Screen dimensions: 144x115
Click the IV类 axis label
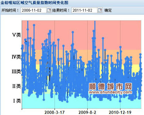[x=16, y=57]
